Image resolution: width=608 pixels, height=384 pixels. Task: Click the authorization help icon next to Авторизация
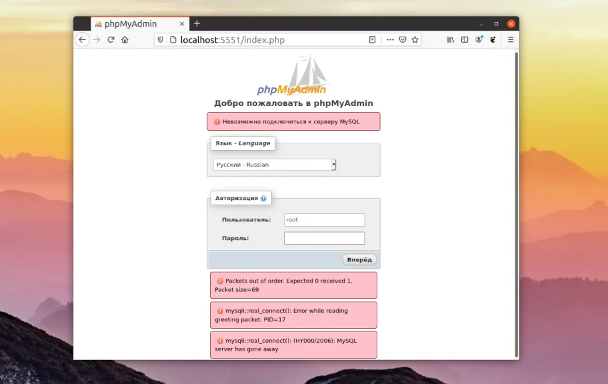click(x=263, y=198)
